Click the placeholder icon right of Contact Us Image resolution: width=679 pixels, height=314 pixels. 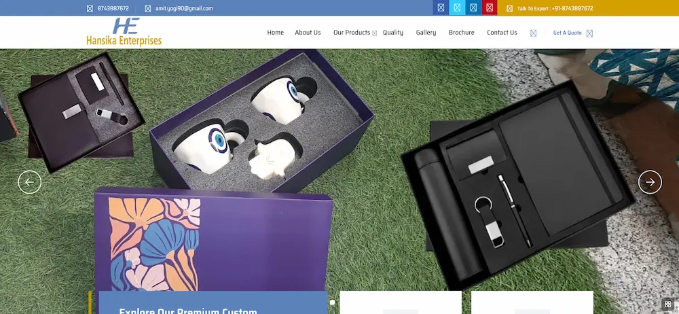click(x=534, y=33)
